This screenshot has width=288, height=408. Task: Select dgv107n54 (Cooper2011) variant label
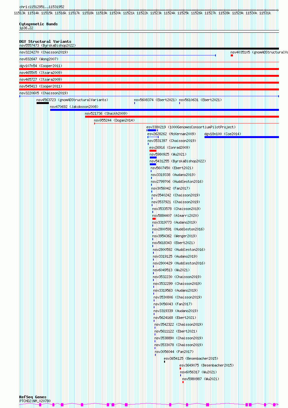(41, 66)
